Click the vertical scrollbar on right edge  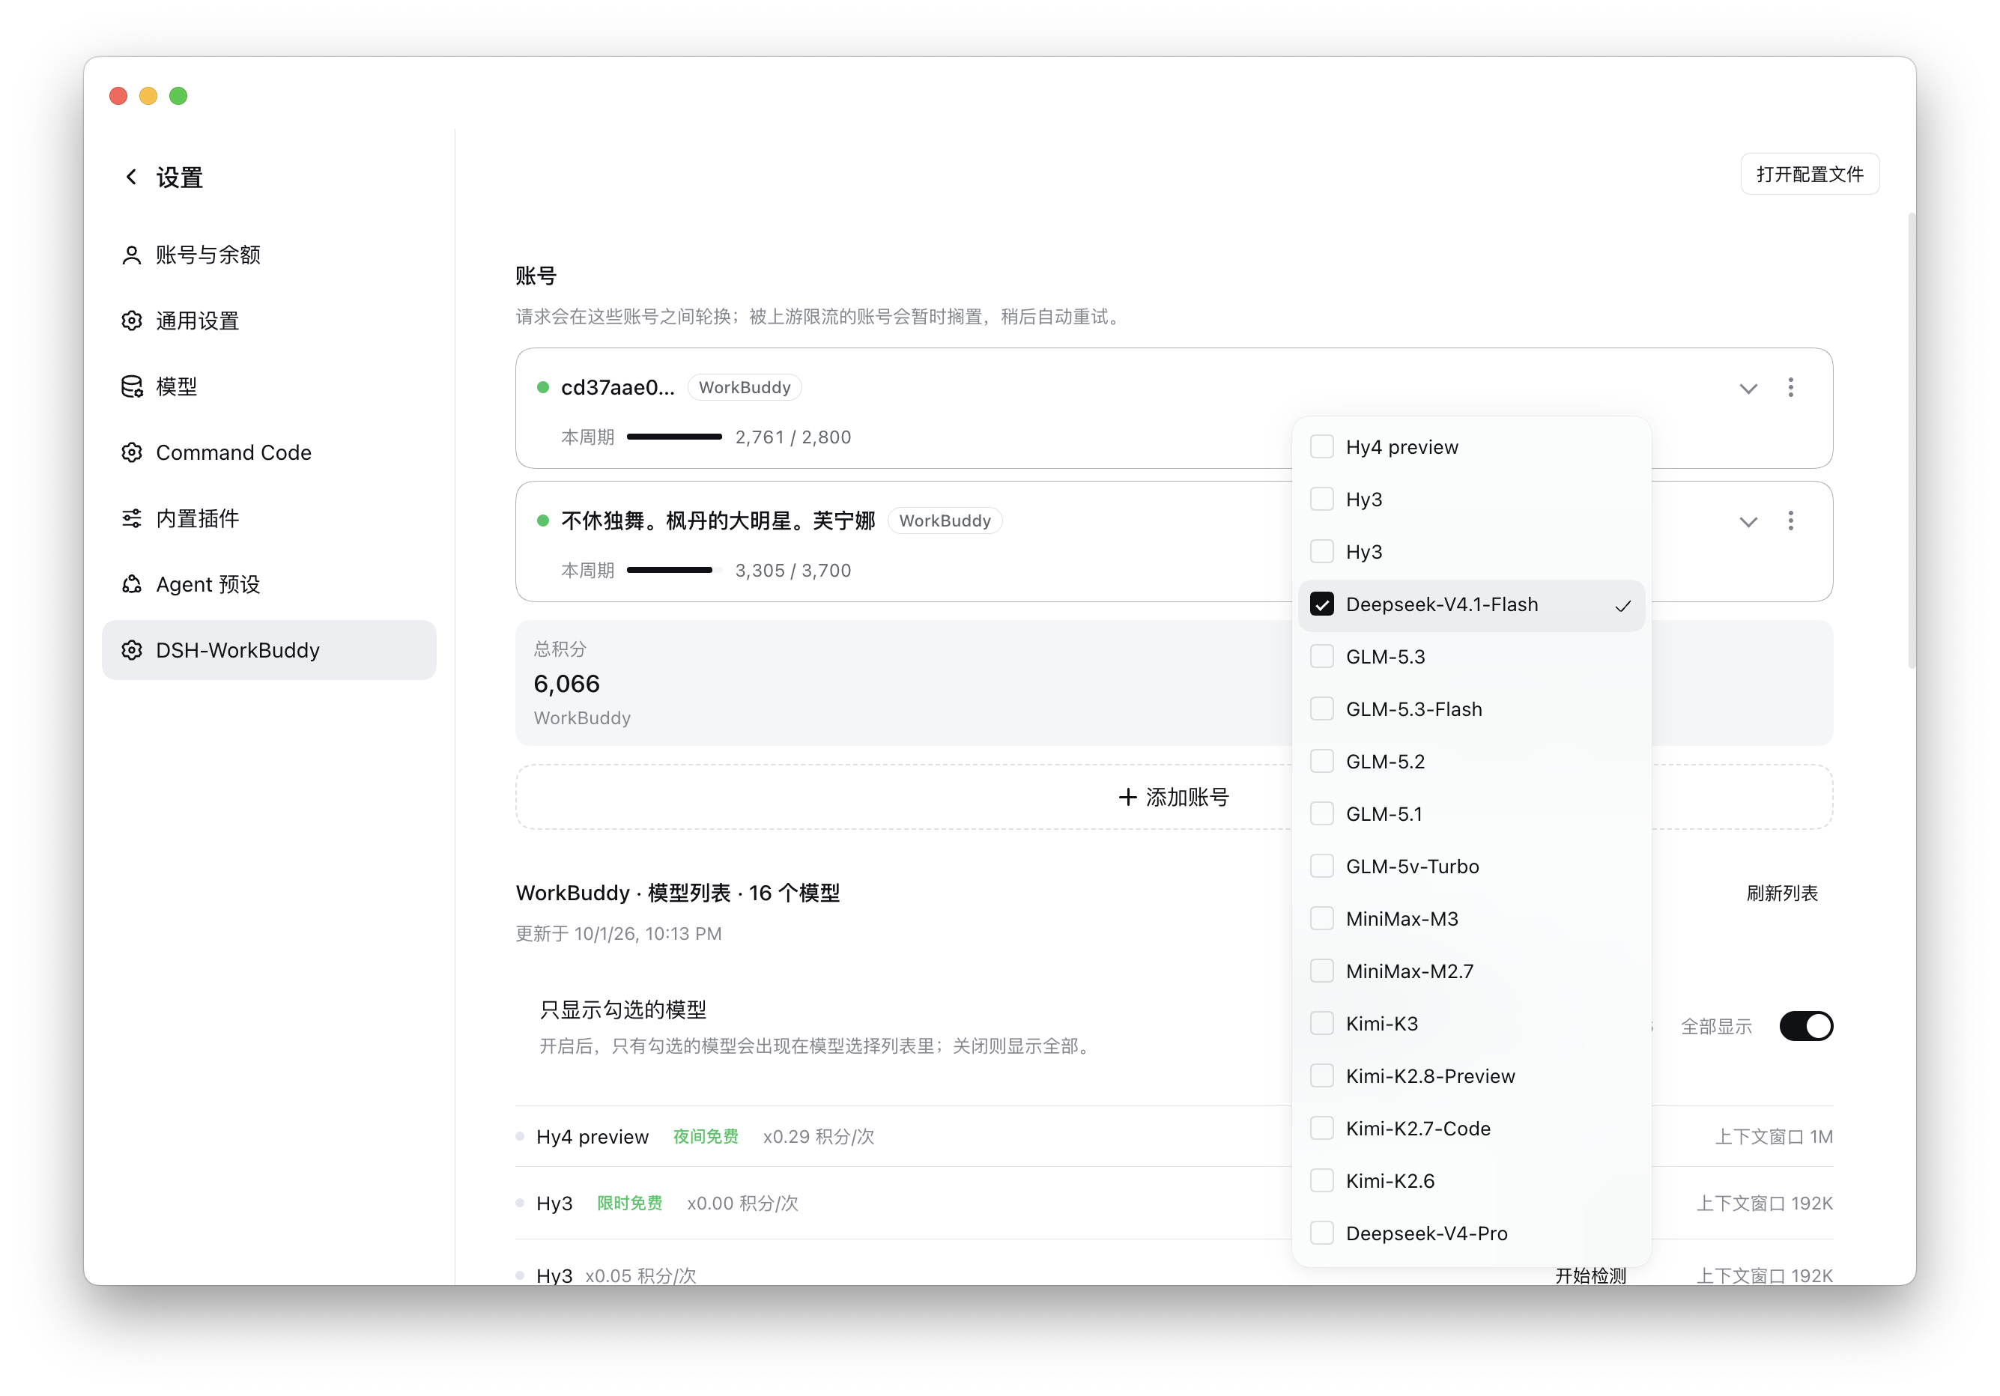tap(1911, 440)
